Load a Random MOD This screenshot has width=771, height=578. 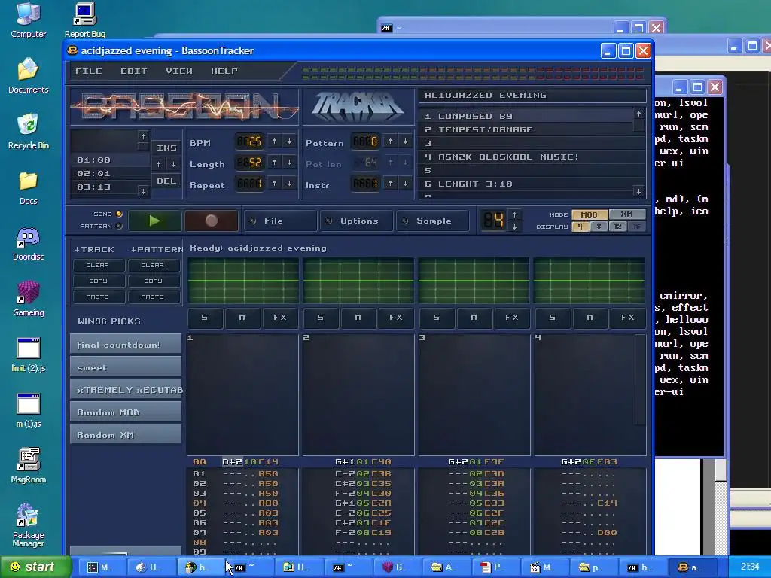pos(126,412)
